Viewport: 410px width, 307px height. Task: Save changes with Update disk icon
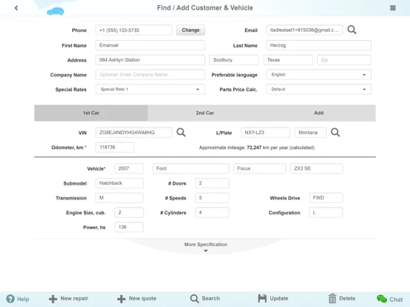tap(273, 298)
